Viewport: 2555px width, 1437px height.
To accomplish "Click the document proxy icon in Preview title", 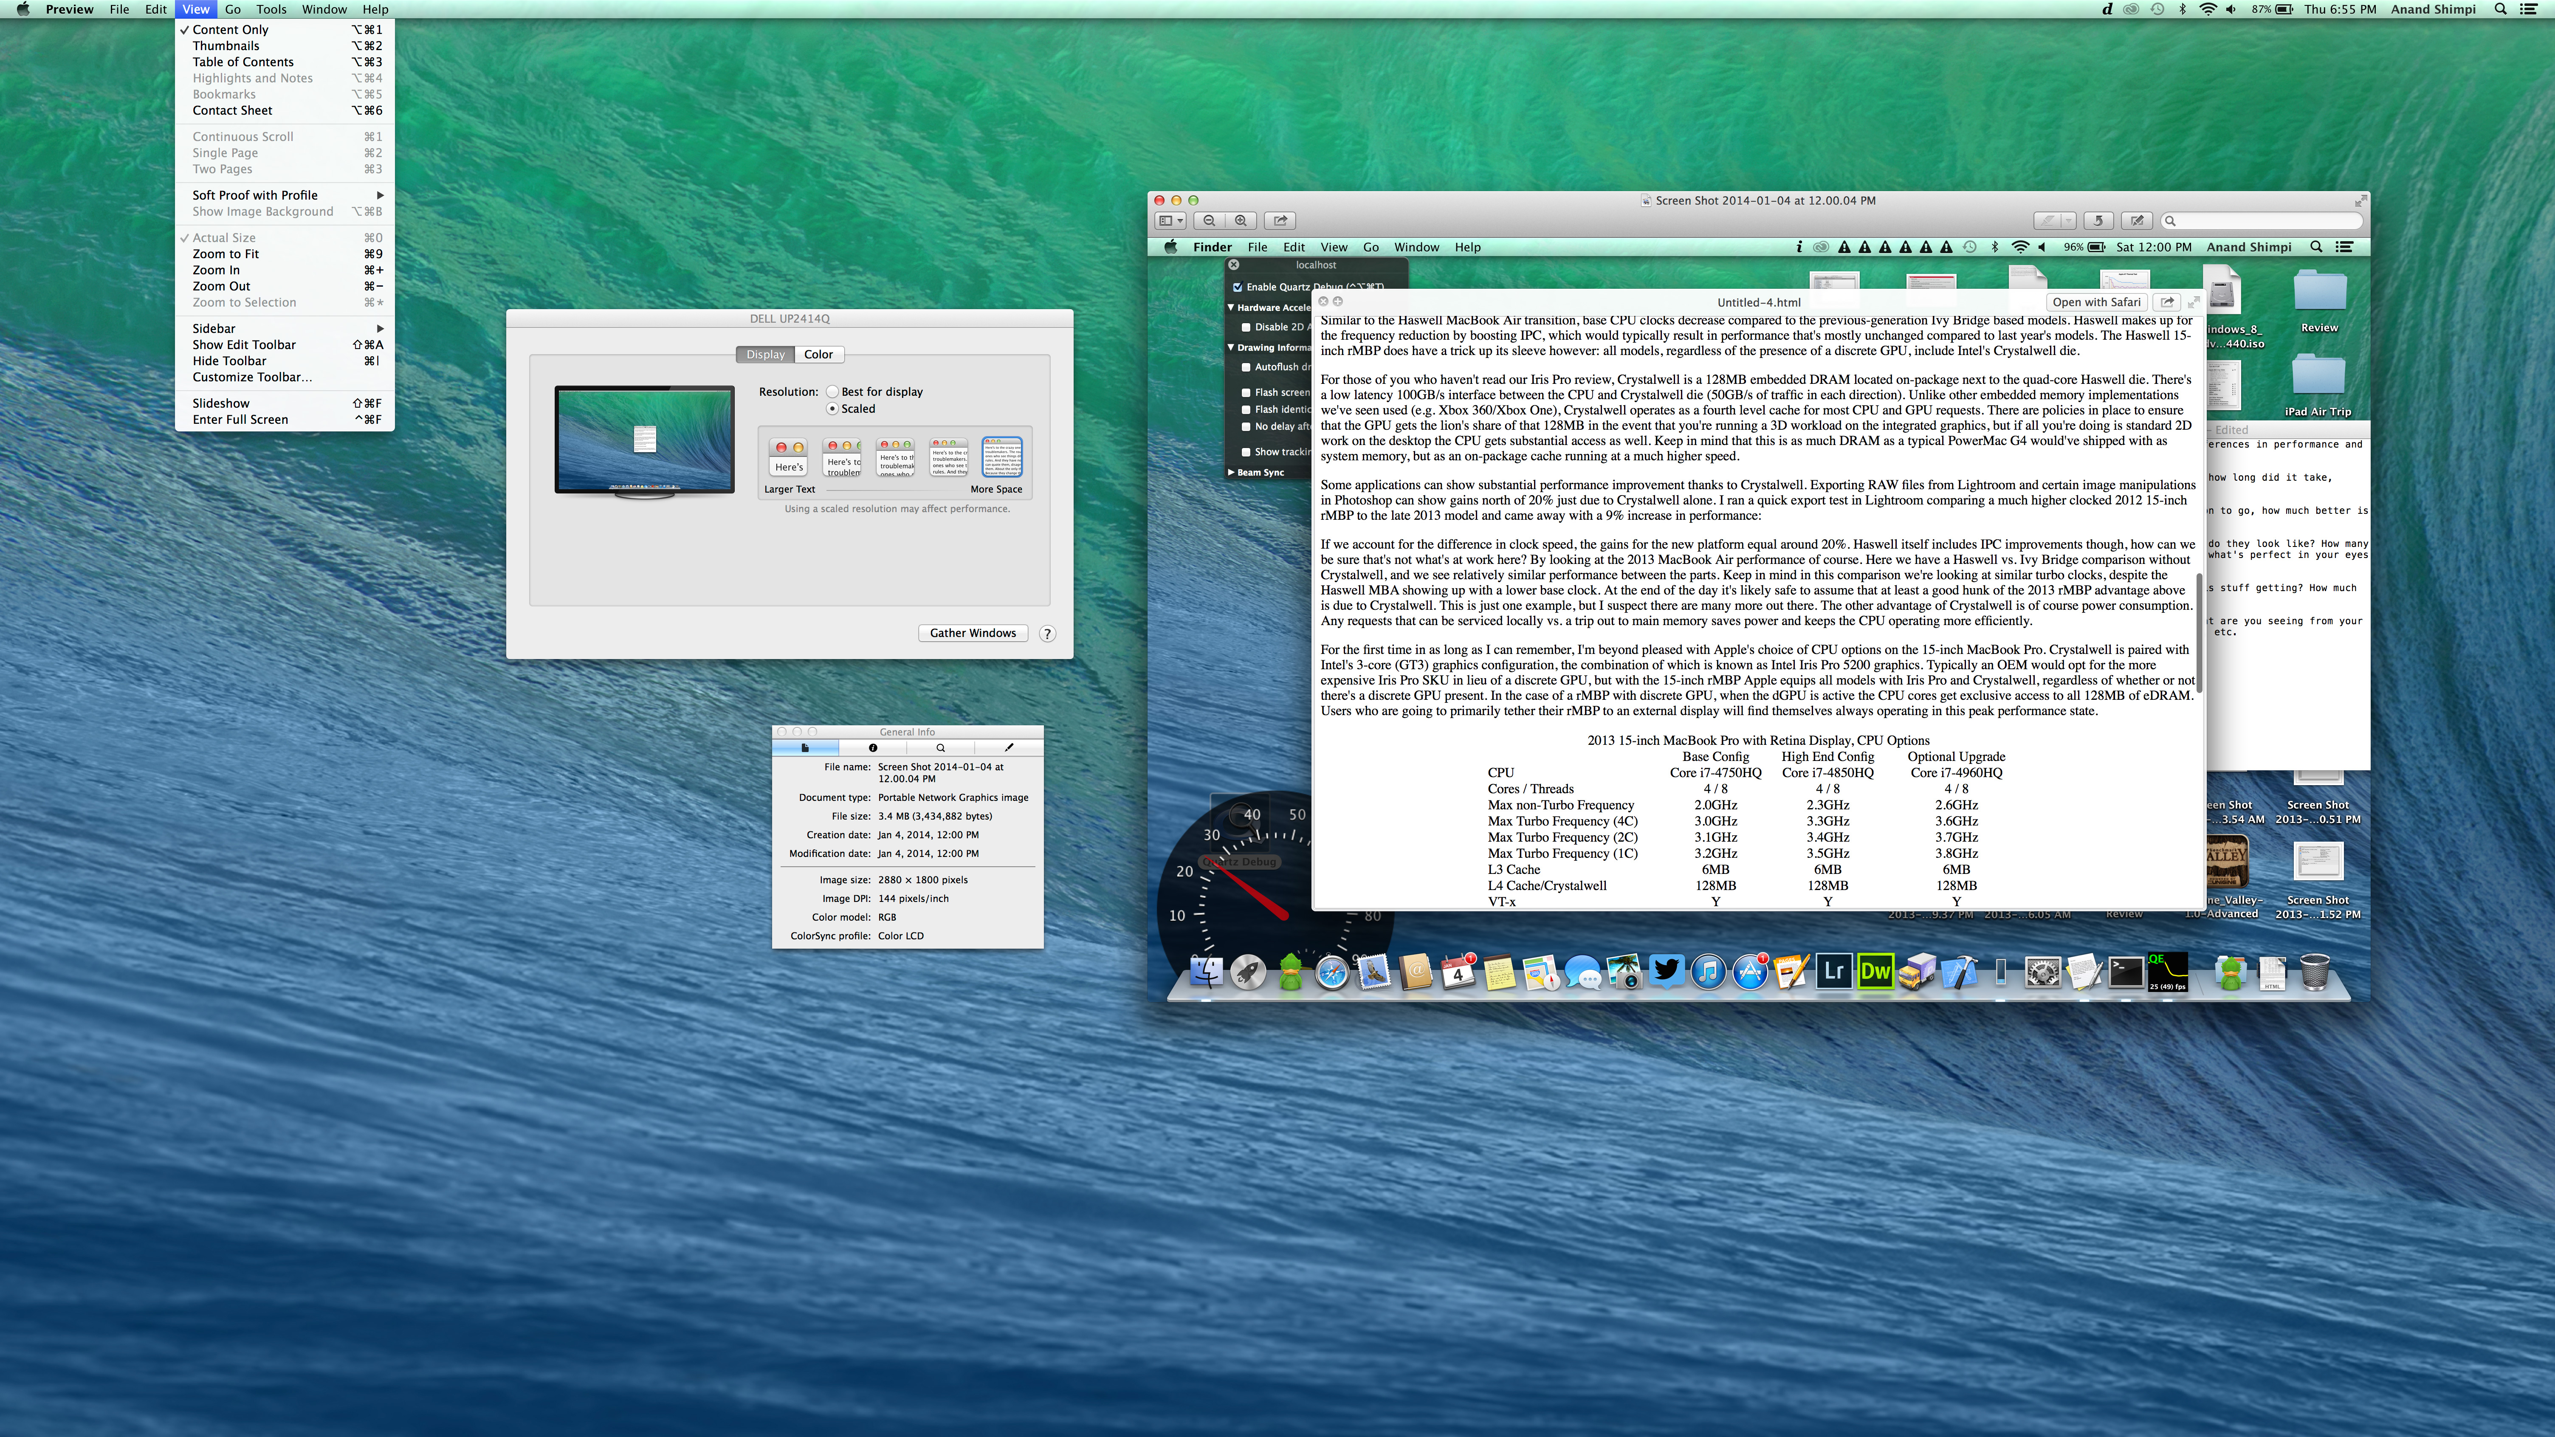I will tap(1647, 201).
